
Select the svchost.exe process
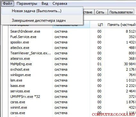coord(20,69)
